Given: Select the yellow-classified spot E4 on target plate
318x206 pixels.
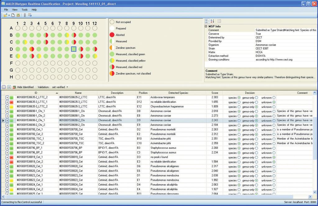Looking at the screenshot, I should click(39, 56).
